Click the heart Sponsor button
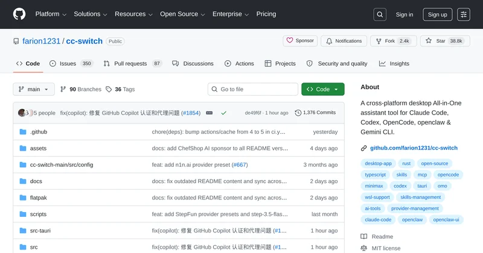This screenshot has height=253, width=483. 300,41
